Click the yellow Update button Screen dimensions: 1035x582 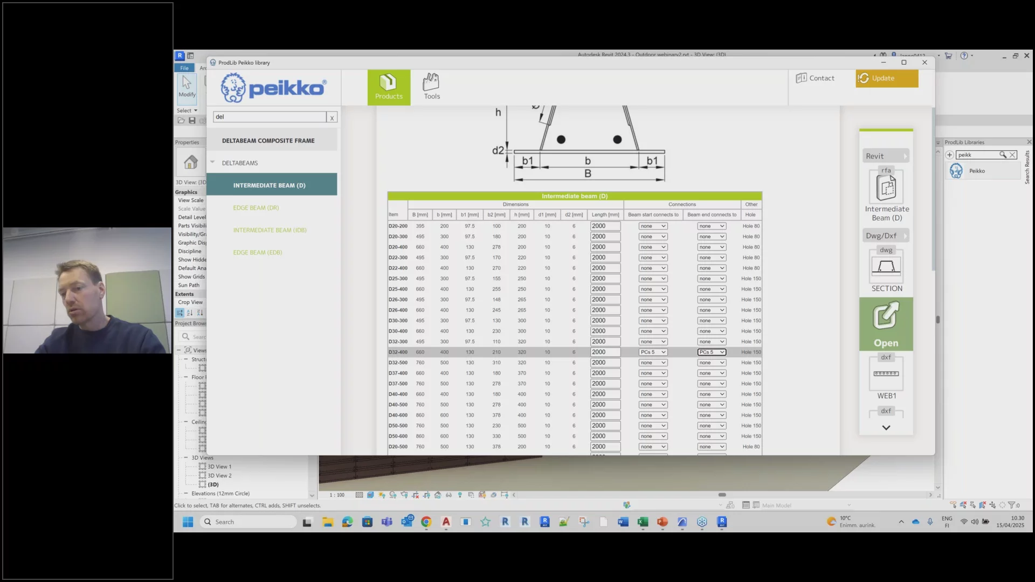887,78
